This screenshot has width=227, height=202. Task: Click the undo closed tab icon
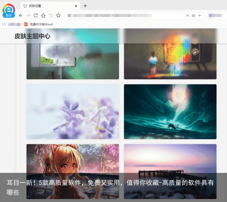tap(51, 15)
